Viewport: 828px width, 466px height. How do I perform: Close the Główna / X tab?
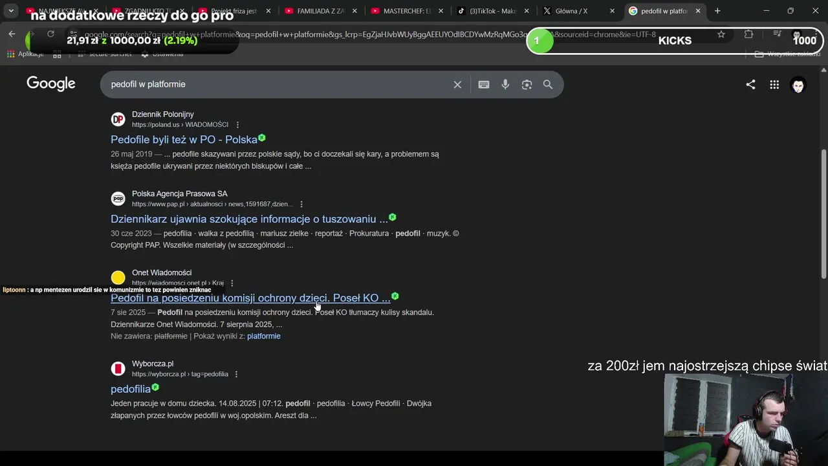613,11
